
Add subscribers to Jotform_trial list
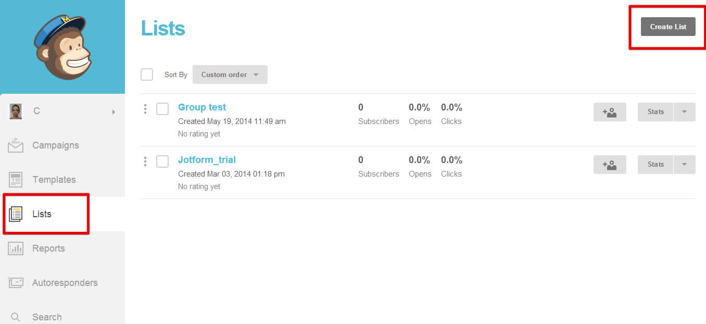[610, 165]
